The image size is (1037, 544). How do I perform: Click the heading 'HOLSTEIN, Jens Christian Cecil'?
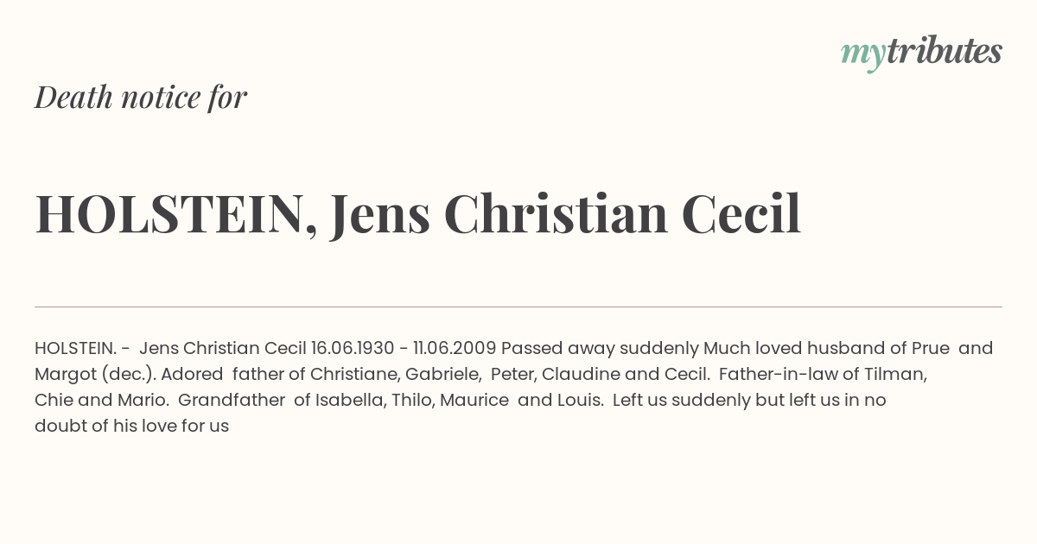pos(418,214)
